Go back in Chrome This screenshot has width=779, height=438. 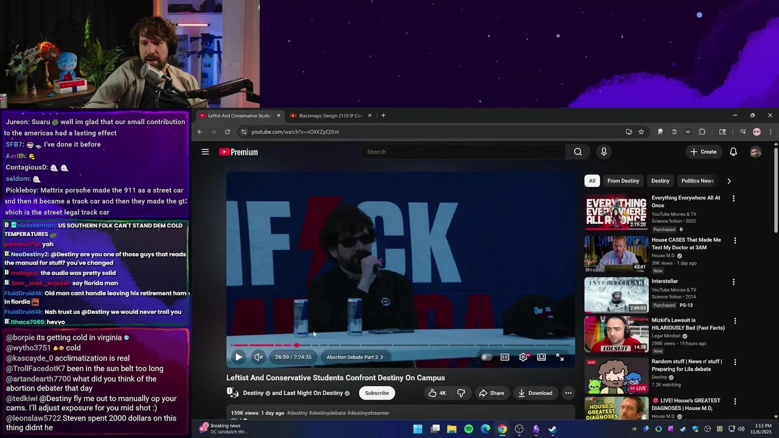coord(200,132)
